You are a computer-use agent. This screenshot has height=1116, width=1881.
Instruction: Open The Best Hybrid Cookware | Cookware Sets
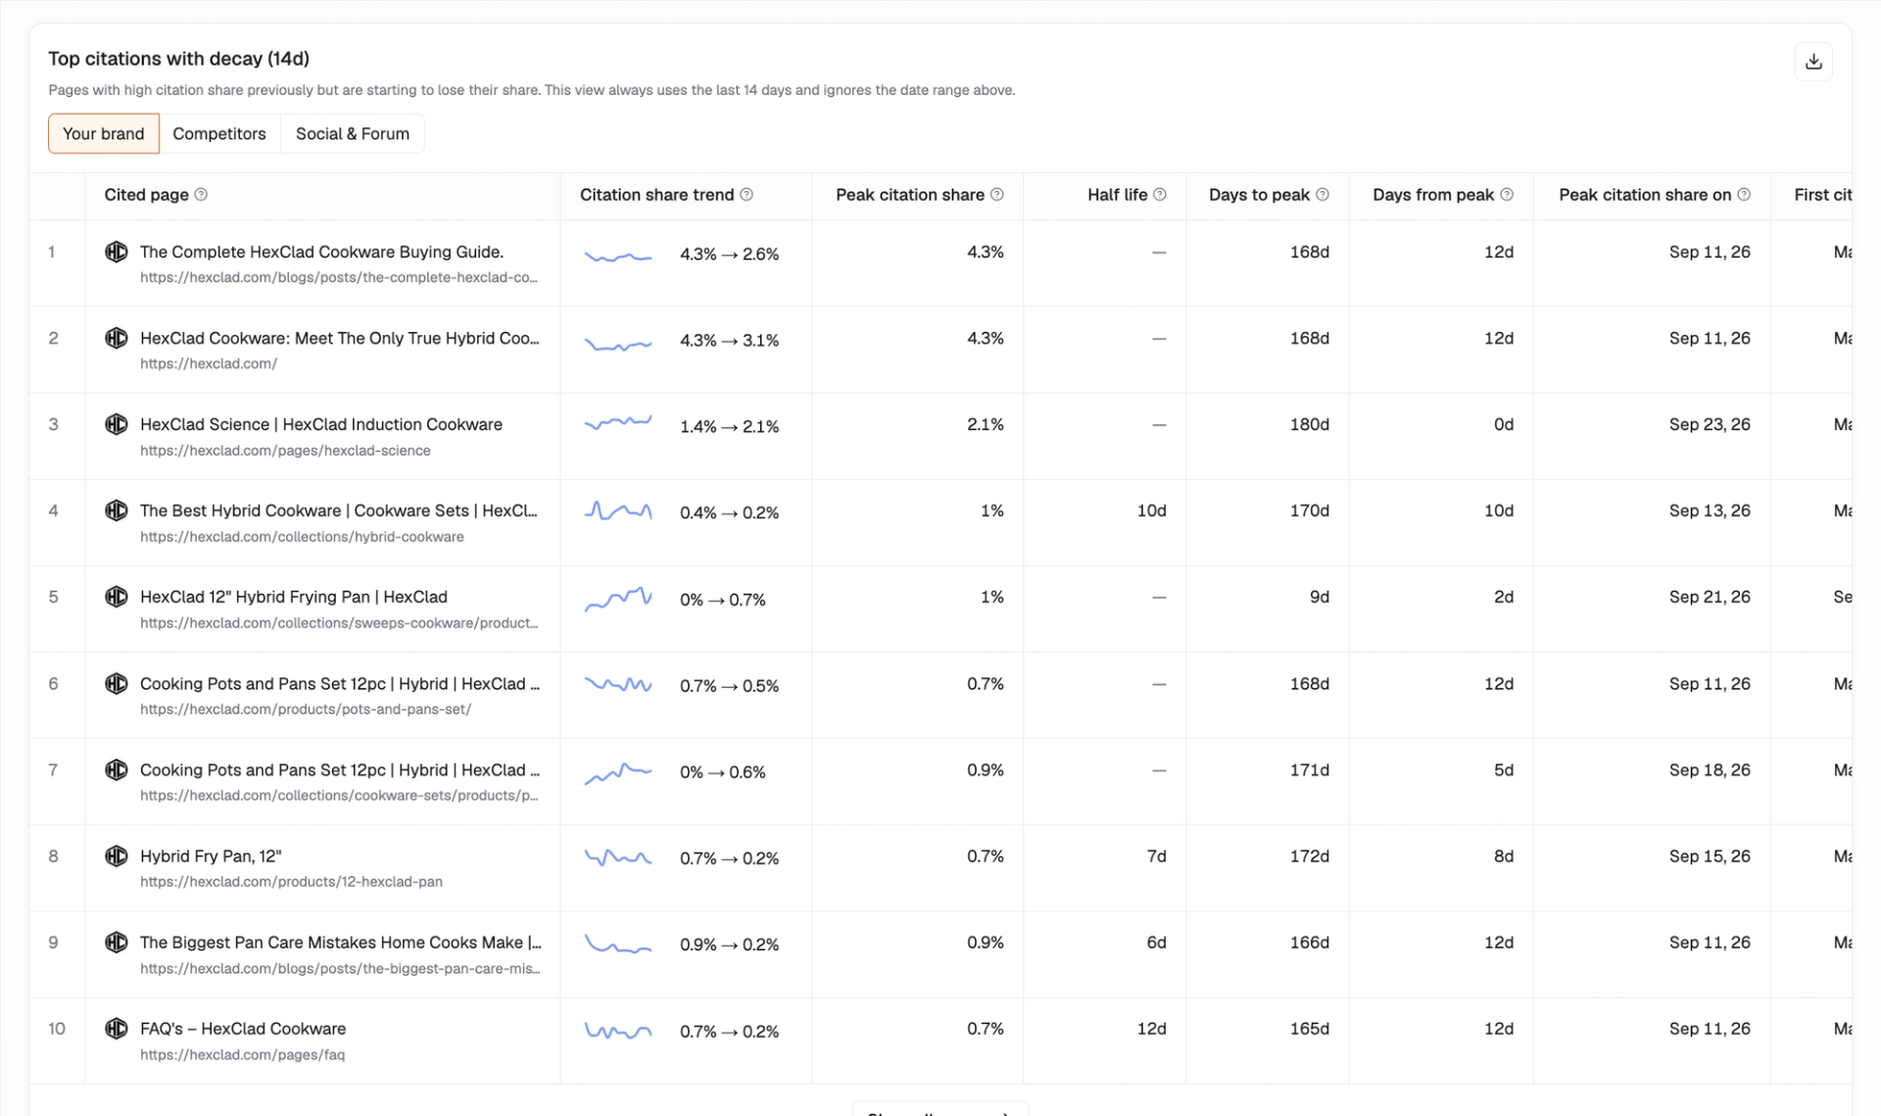tap(339, 510)
